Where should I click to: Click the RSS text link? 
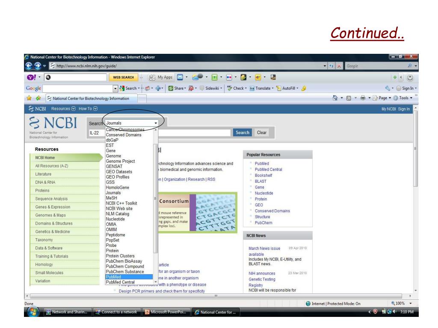(211, 179)
